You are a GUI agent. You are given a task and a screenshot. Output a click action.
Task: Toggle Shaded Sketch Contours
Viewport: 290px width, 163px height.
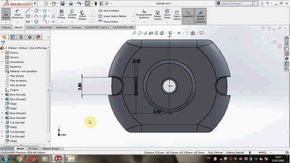click(x=200, y=16)
